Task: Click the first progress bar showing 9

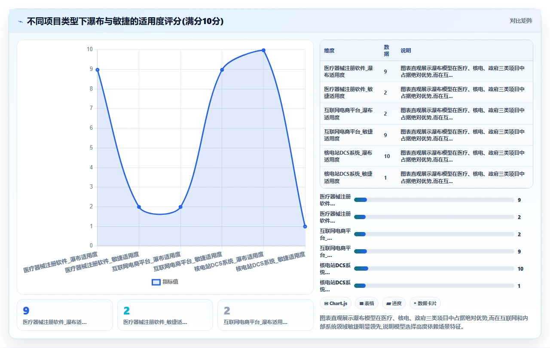Action: pos(434,200)
